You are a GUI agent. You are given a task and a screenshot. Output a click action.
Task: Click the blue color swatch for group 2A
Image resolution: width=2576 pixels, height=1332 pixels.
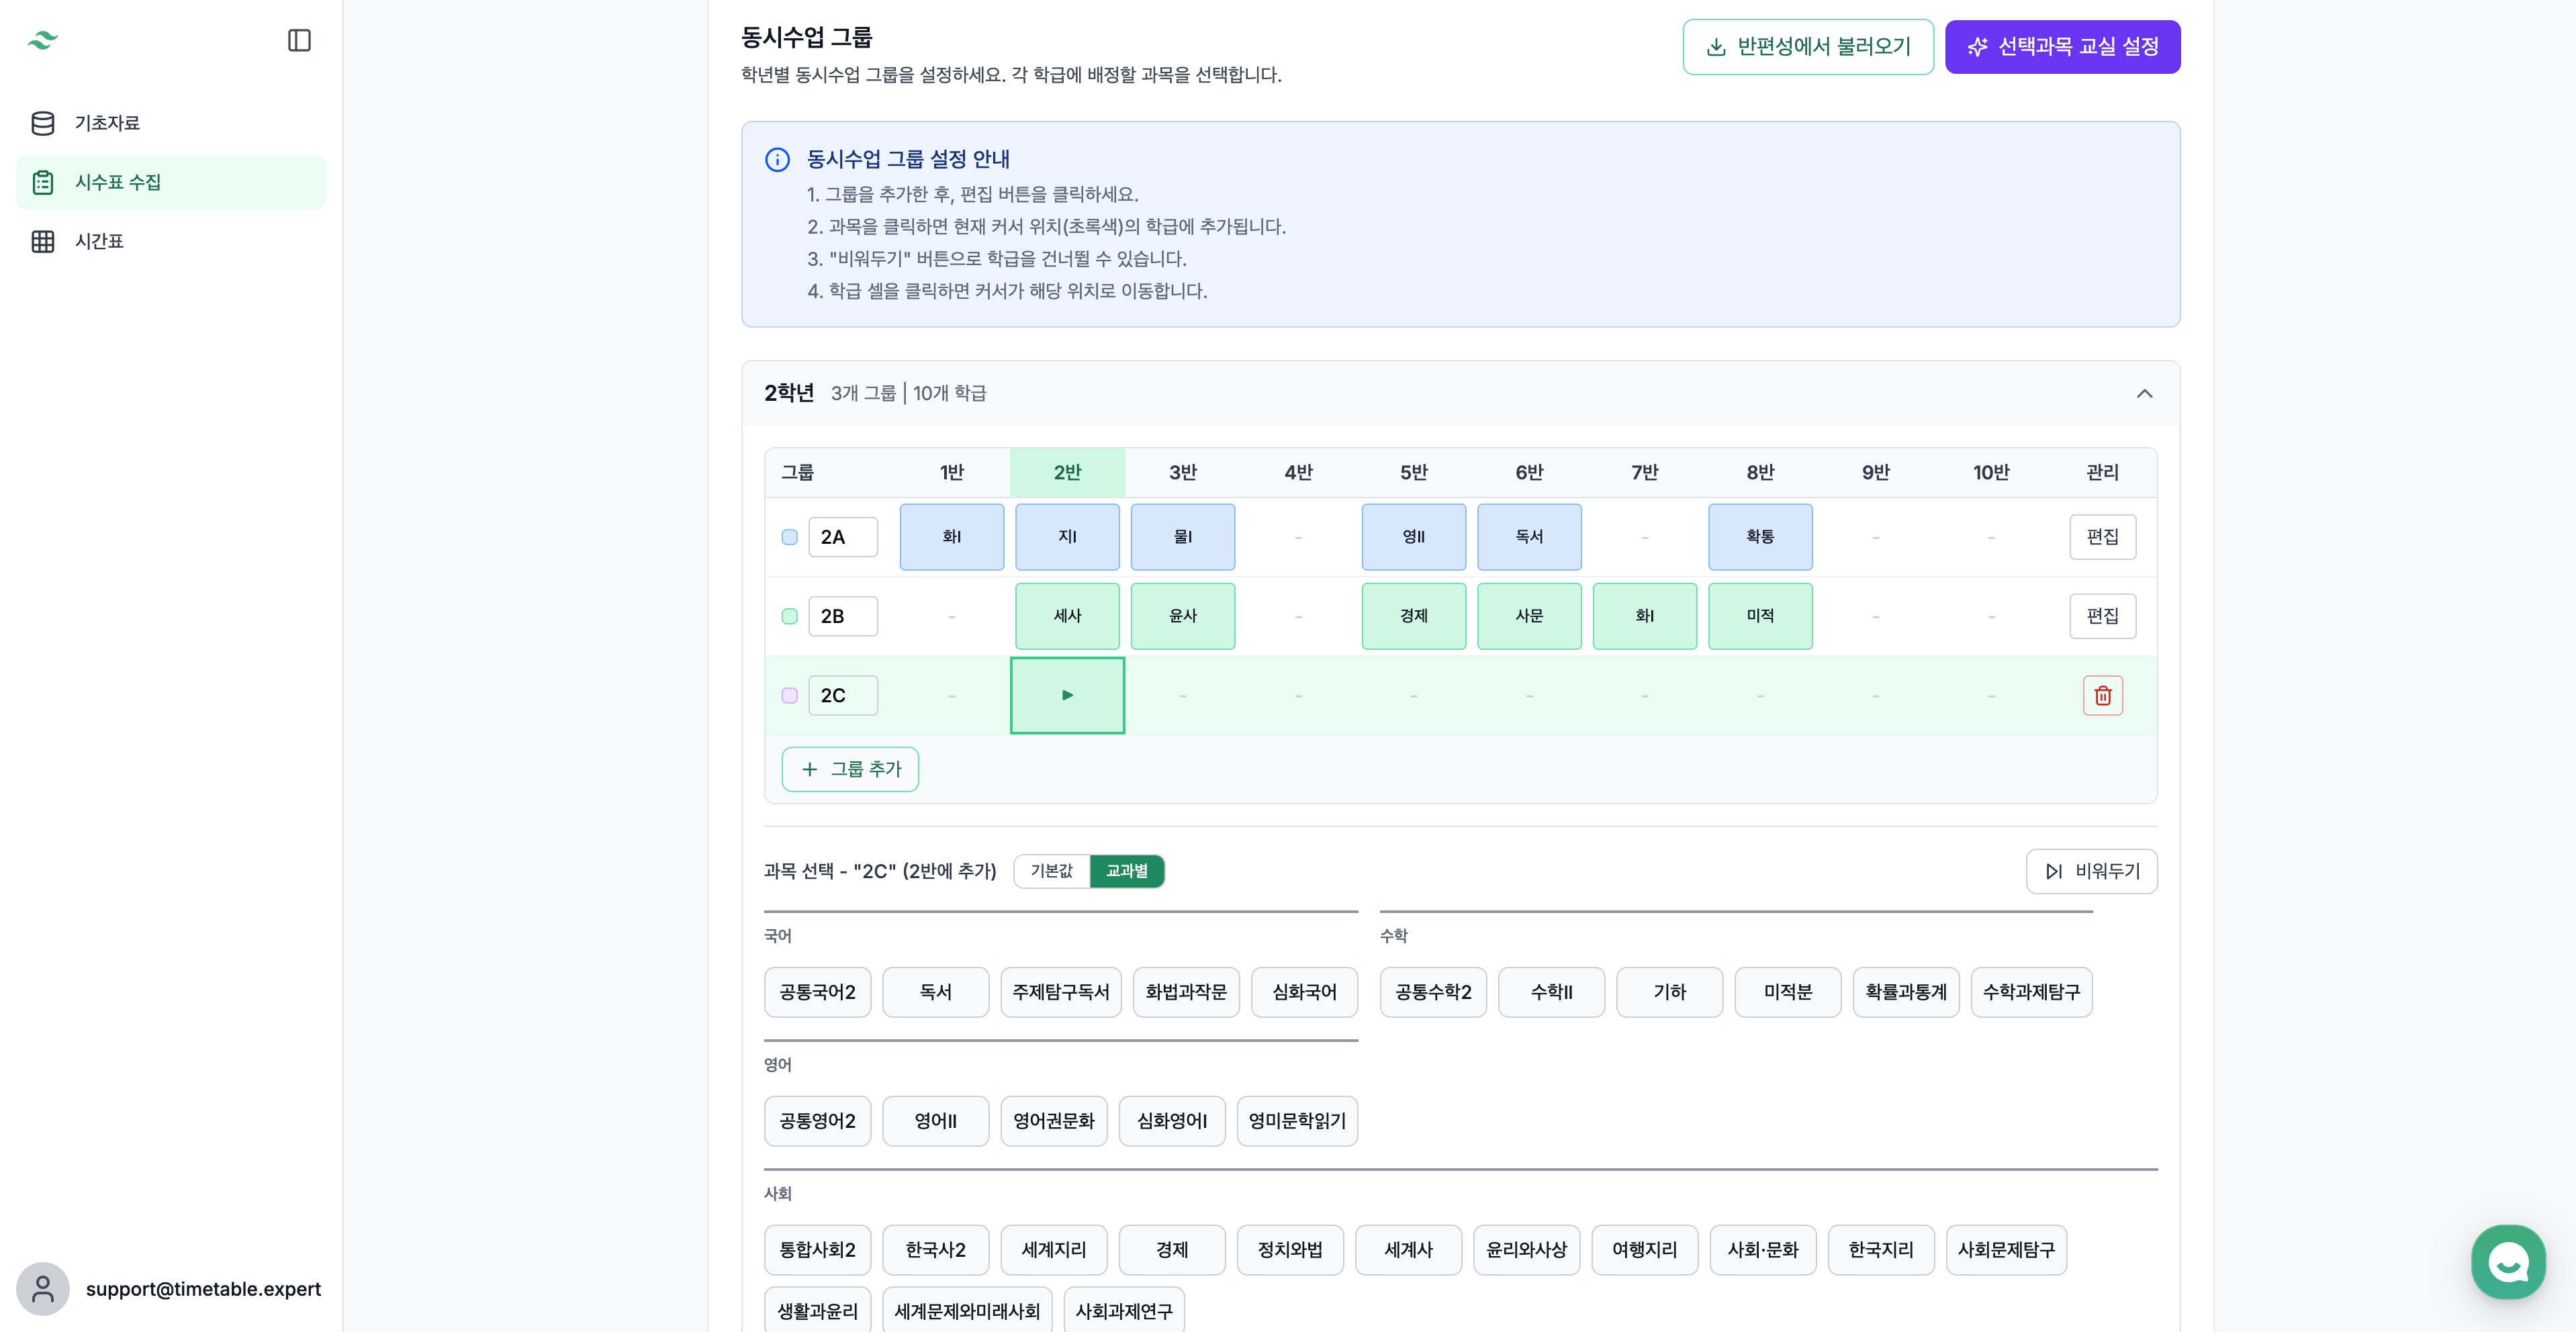(x=789, y=537)
